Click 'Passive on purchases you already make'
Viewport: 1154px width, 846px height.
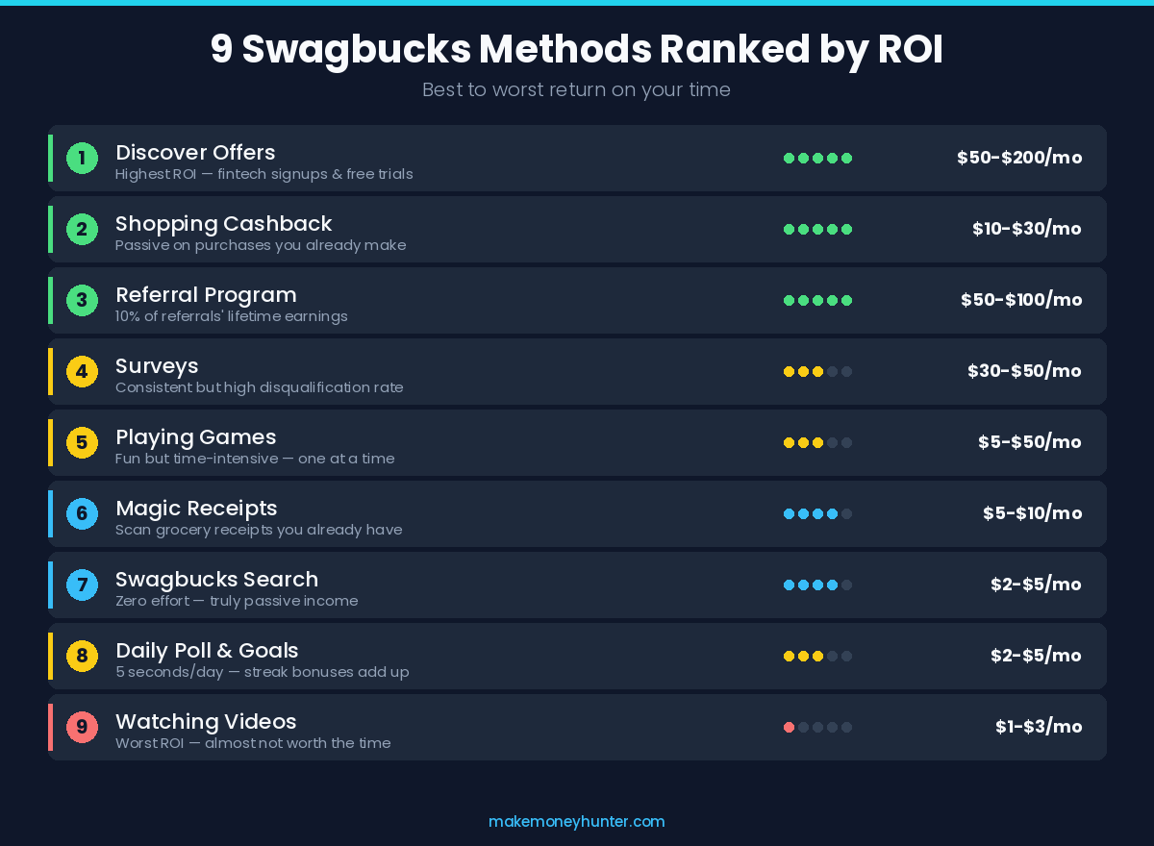pos(261,245)
